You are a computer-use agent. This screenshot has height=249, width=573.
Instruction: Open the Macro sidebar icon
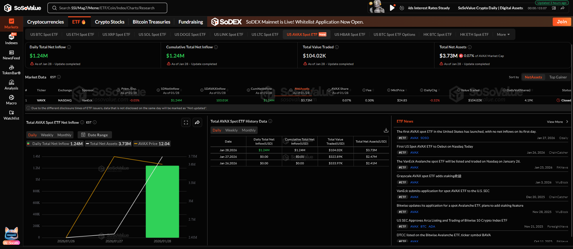pos(11,100)
